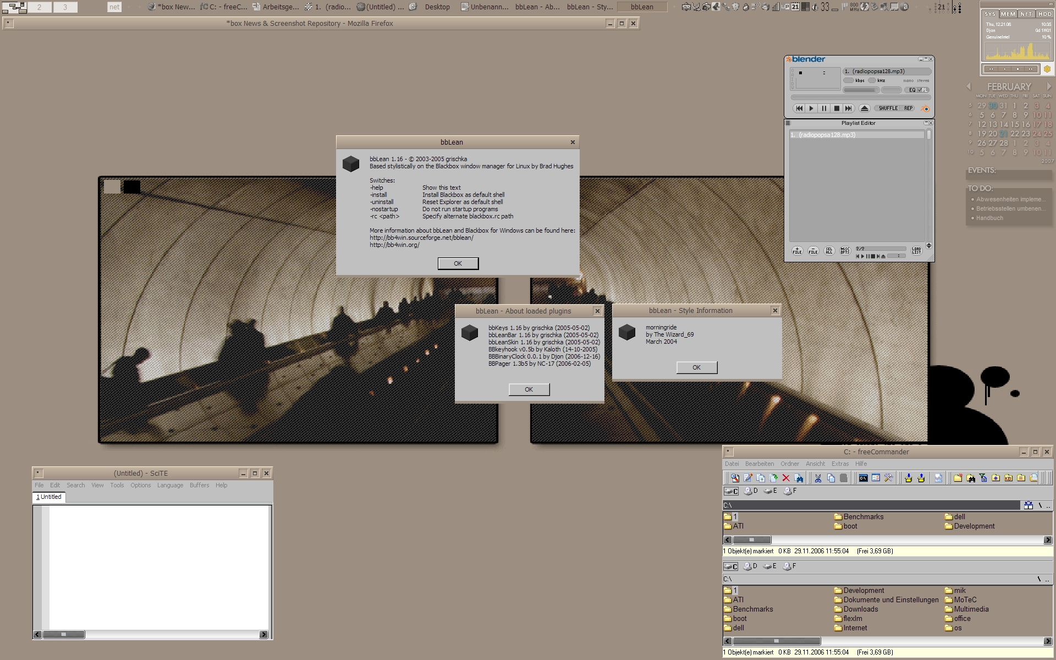
Task: Open the Search menu in SciTE
Action: [x=76, y=486]
